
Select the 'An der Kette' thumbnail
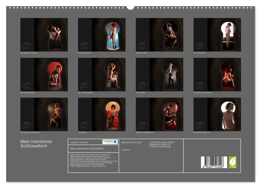point(159,74)
